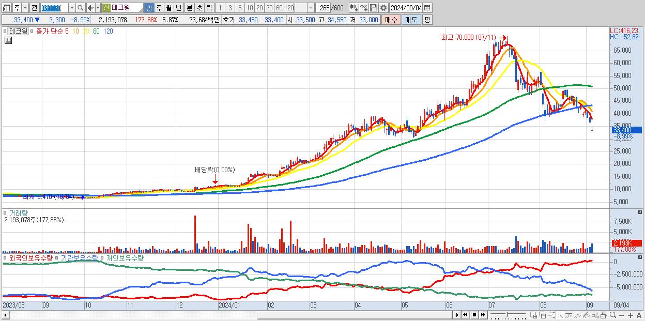Click the 전 button
This screenshot has height=321, width=645.
point(35,8)
